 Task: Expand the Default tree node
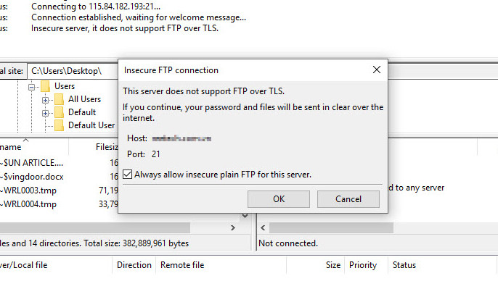pos(45,113)
